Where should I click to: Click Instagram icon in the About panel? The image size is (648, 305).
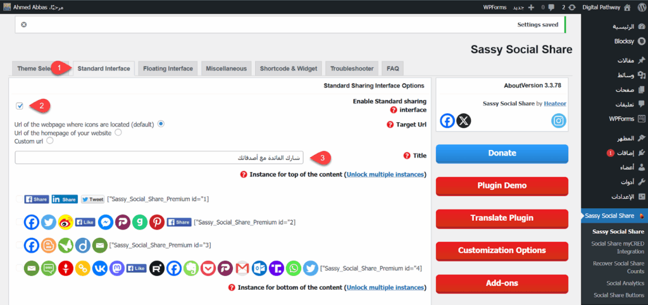[559, 121]
